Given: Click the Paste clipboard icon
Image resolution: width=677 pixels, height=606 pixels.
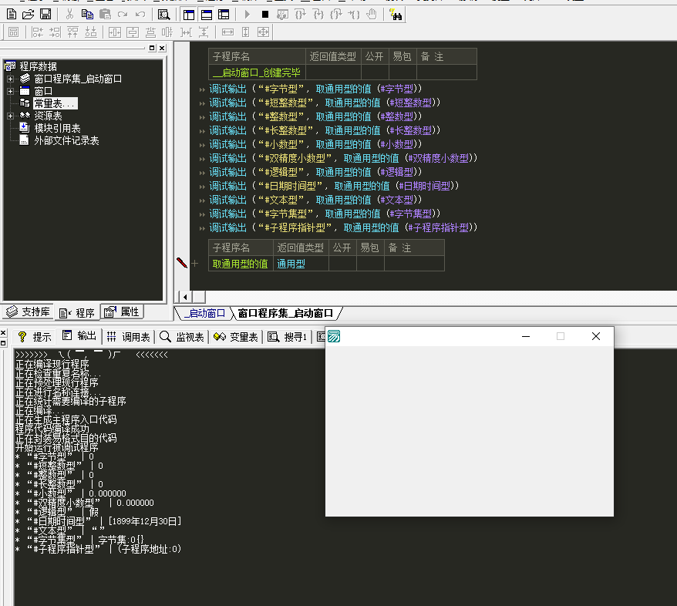Looking at the screenshot, I should click(x=105, y=15).
